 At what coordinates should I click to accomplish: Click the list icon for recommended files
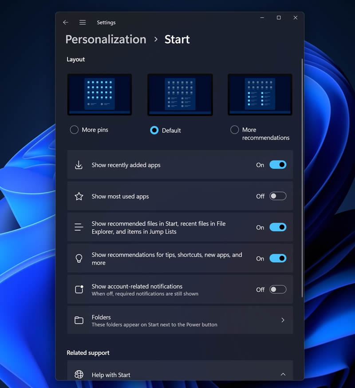79,227
